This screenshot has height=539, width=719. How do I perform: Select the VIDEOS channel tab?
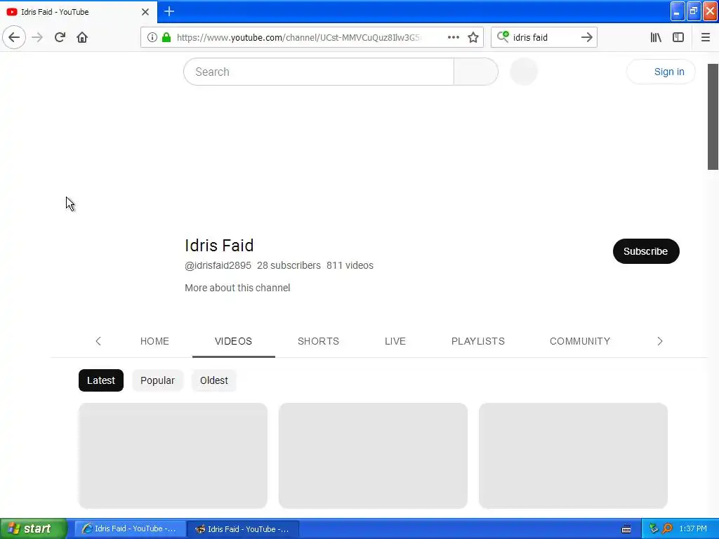pyautogui.click(x=233, y=341)
